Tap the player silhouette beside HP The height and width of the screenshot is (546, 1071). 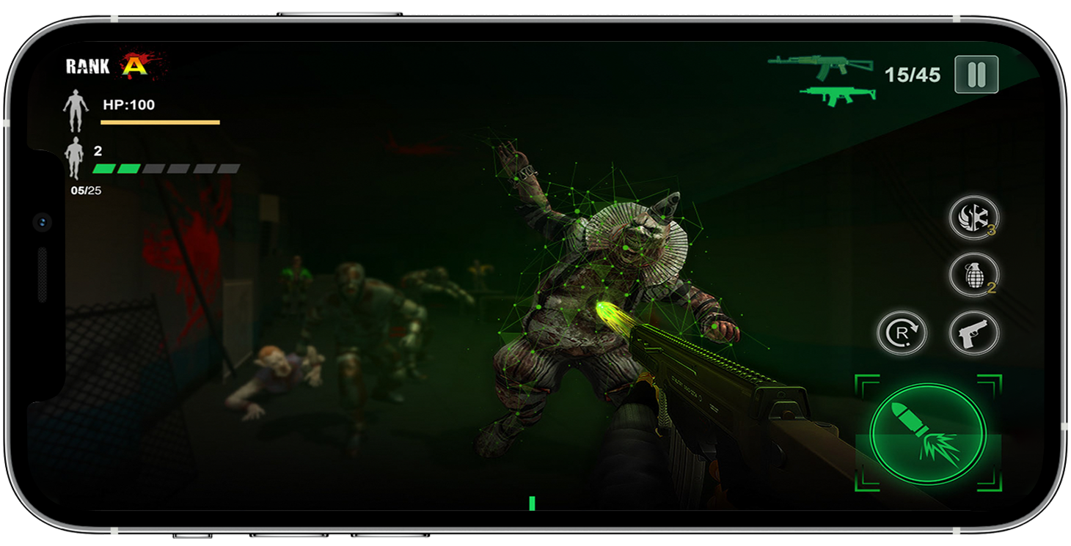(x=76, y=111)
